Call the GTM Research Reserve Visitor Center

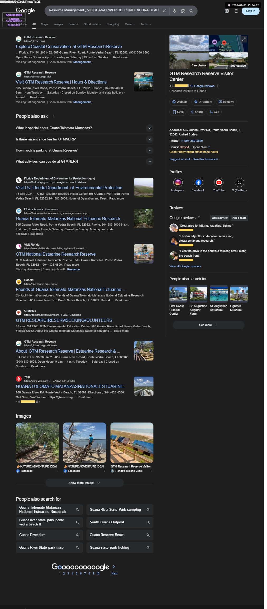click(x=214, y=112)
